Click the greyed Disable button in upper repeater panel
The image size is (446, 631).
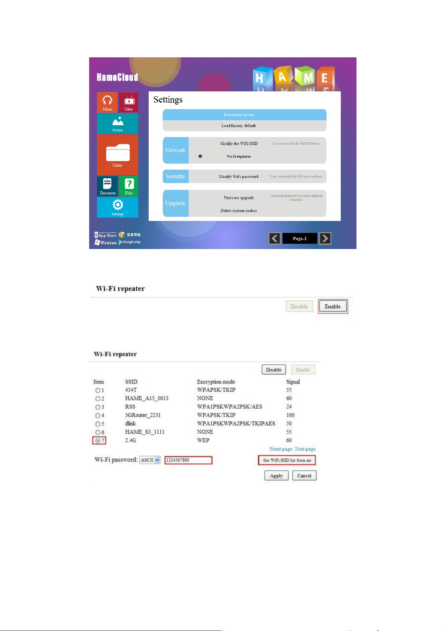299,306
